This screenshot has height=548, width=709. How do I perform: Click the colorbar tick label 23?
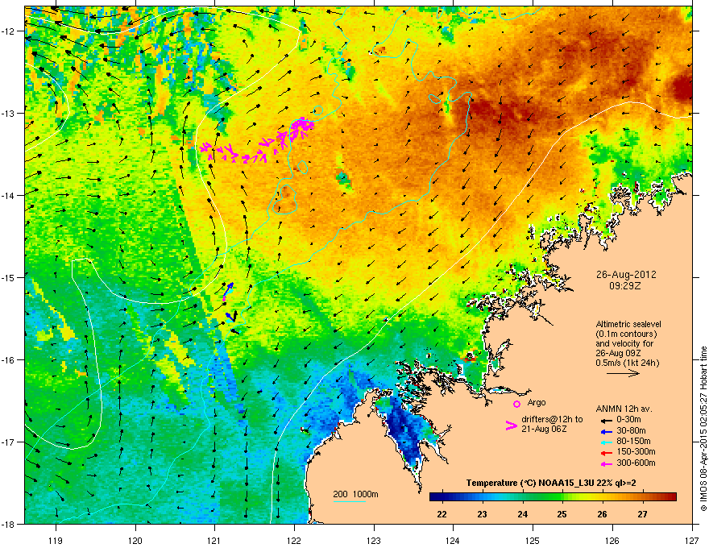click(482, 514)
